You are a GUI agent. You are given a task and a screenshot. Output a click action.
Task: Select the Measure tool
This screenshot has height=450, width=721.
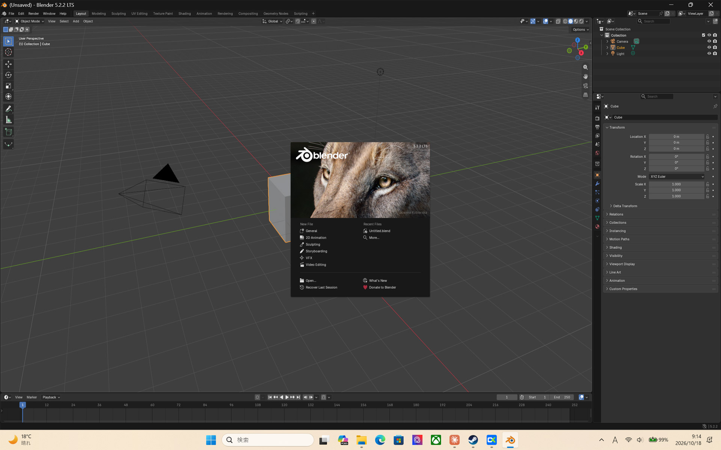(8, 120)
